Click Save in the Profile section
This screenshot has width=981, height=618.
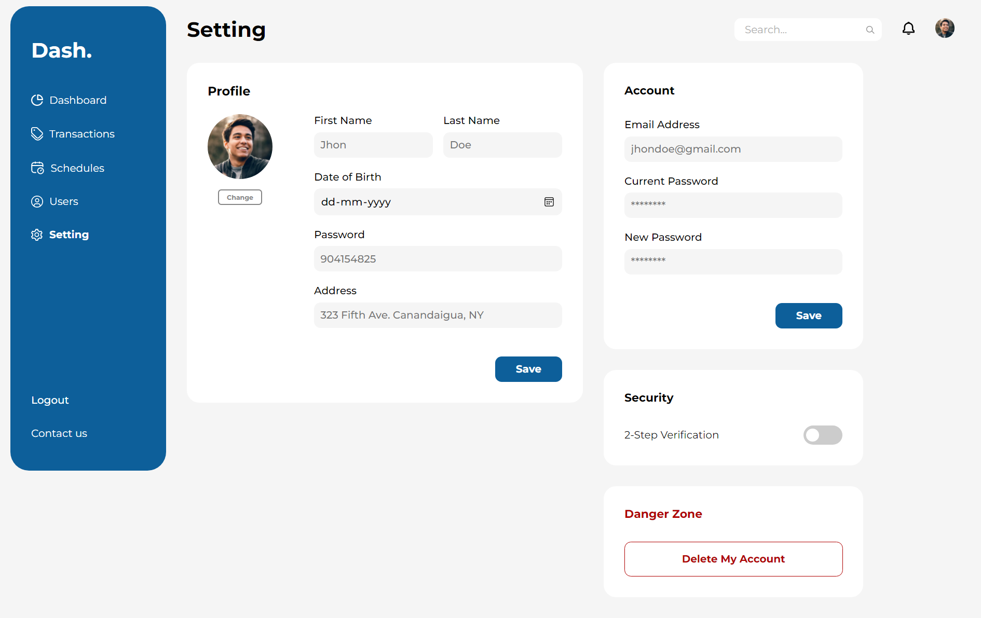(x=528, y=369)
